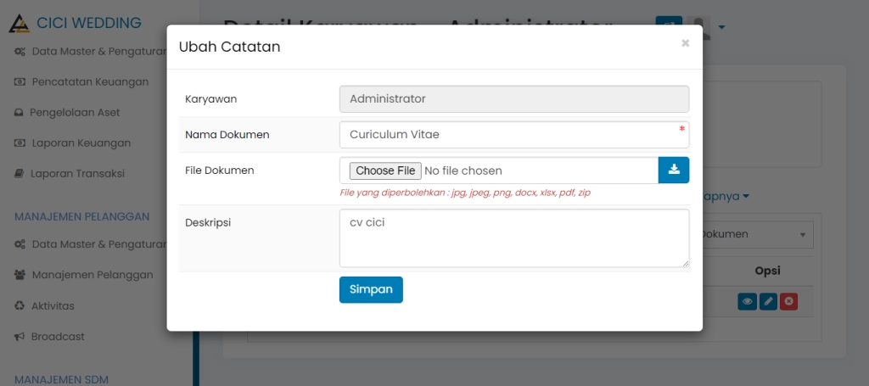Open Broadcast in the sidebar
The width and height of the screenshot is (869, 386).
[58, 336]
